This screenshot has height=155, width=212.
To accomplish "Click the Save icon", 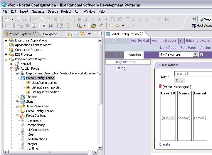I will click(x=18, y=19).
